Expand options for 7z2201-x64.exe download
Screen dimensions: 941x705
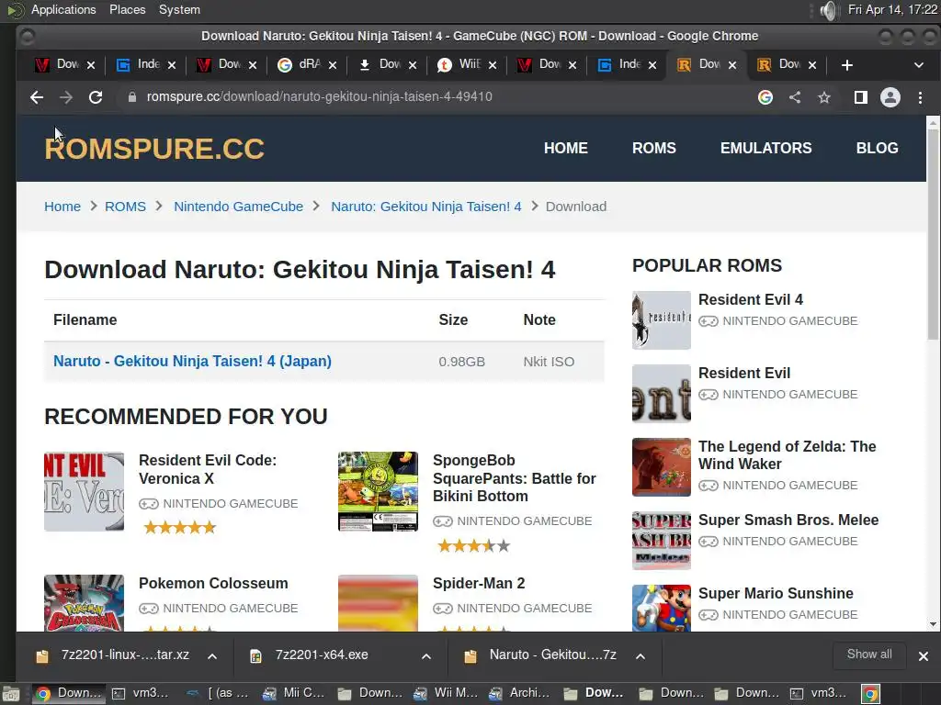[426, 655]
